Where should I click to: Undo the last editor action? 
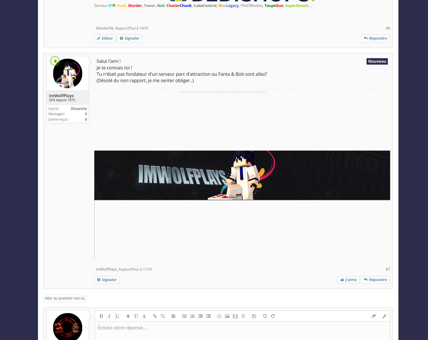265,316
